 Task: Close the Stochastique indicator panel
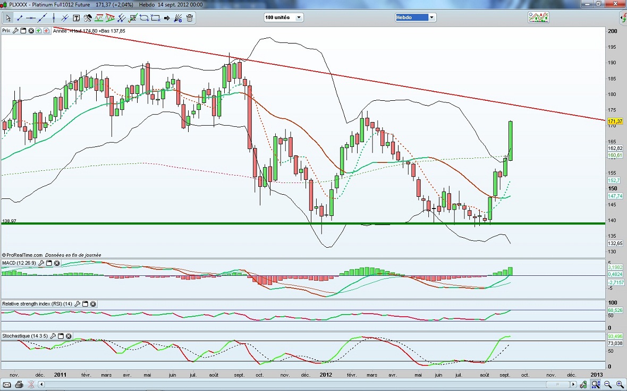(69, 336)
